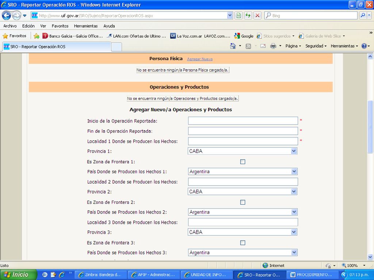Click the Inicio de la Operación Reportada field
This screenshot has width=374, height=280.
point(243,121)
